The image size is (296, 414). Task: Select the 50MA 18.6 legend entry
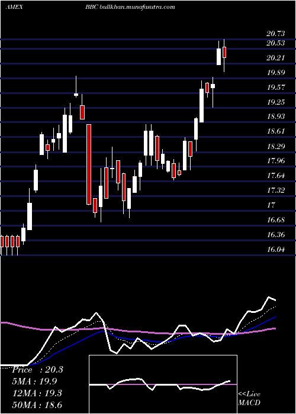click(37, 405)
